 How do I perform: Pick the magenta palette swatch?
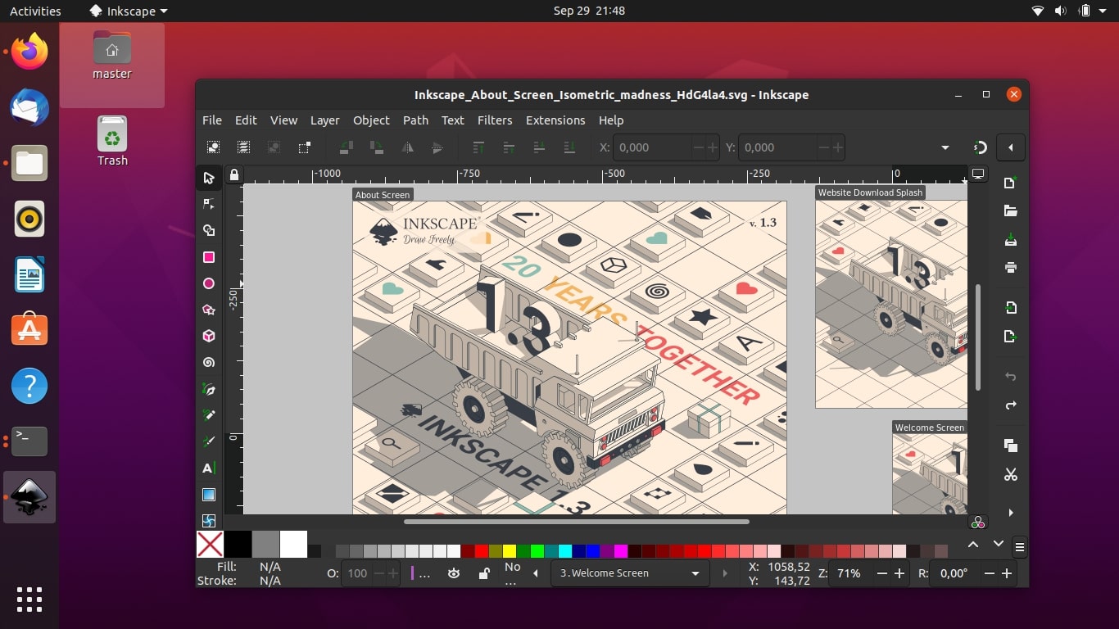coord(620,551)
